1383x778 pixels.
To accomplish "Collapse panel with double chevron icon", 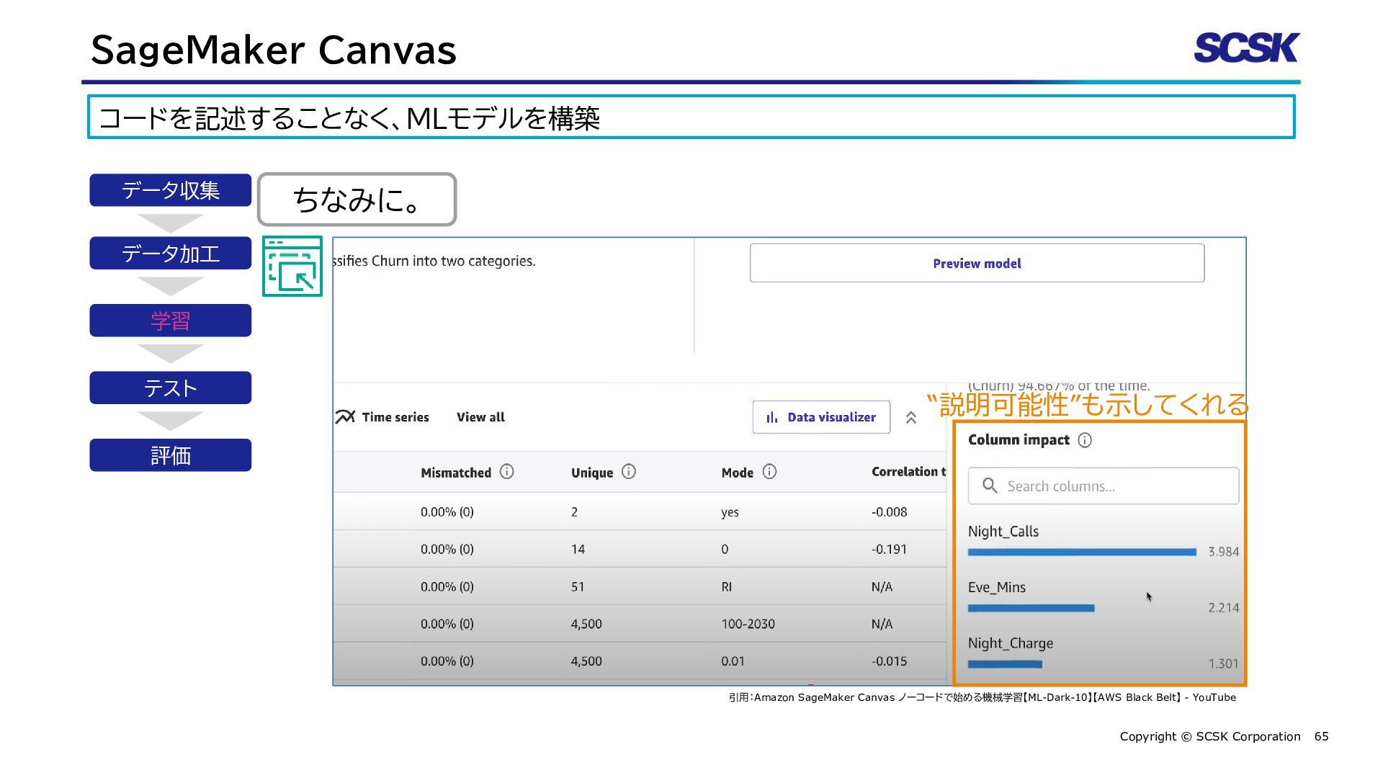I will (911, 418).
